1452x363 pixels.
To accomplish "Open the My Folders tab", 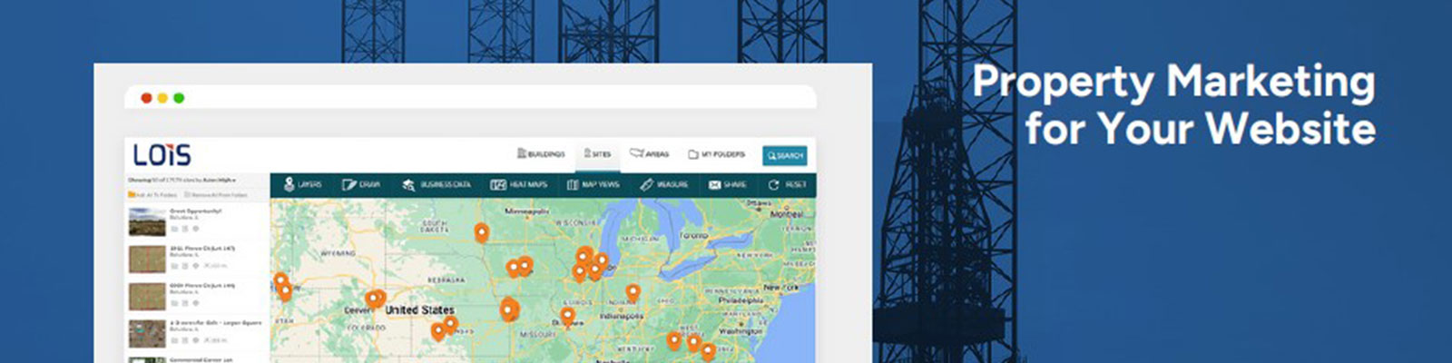I will click(x=716, y=155).
